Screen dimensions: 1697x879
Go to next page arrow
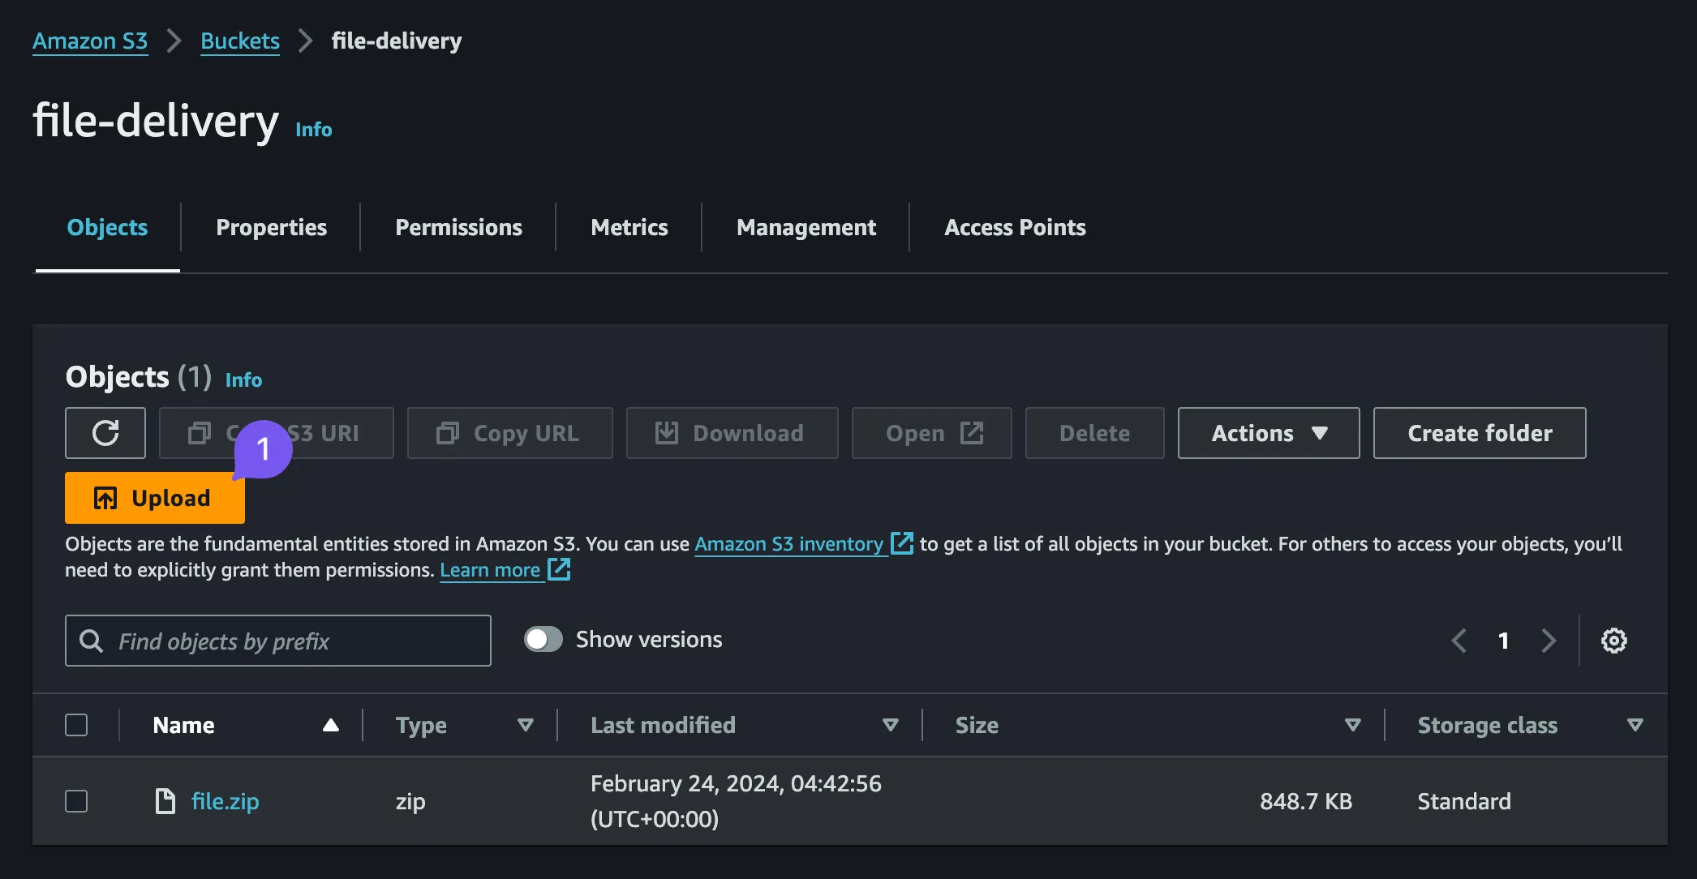click(x=1548, y=641)
